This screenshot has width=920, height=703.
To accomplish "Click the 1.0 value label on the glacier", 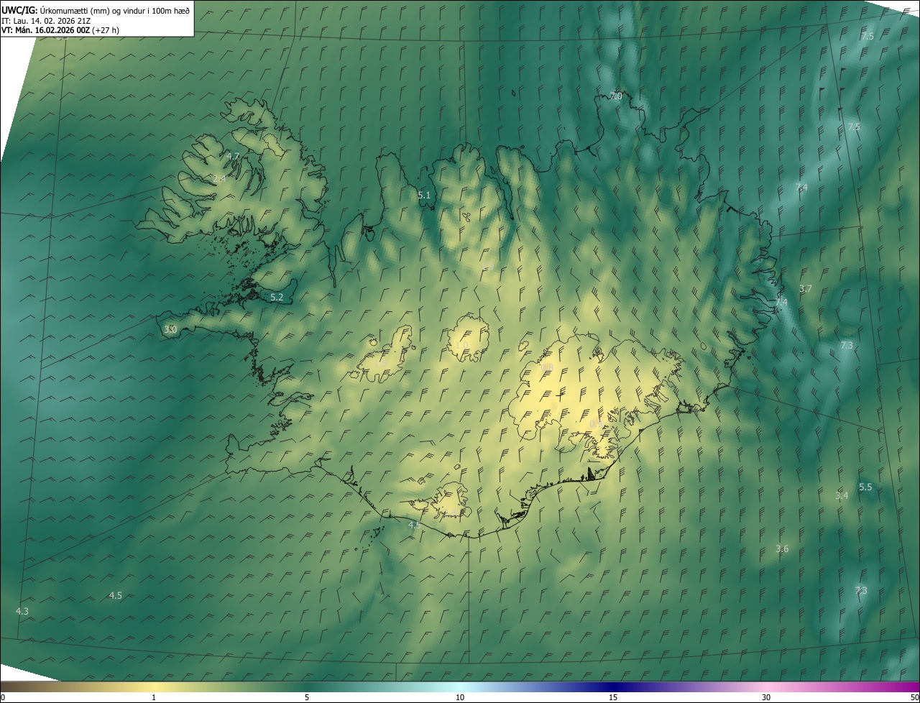I will [461, 345].
